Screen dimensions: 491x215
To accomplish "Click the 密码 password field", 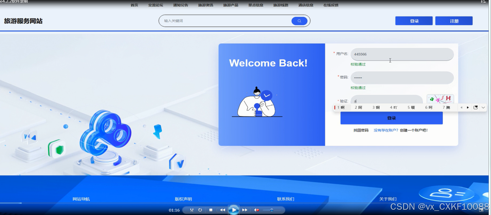I will pyautogui.click(x=402, y=78).
